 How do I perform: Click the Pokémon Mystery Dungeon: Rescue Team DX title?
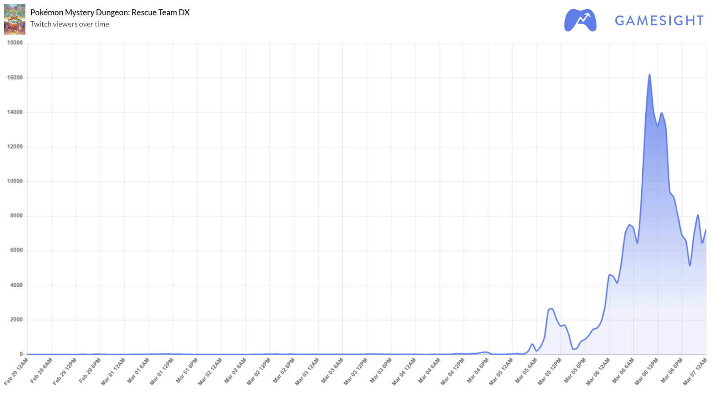click(x=110, y=12)
